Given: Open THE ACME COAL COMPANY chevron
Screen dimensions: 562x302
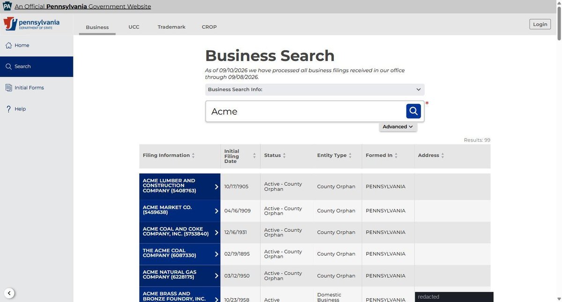Looking at the screenshot, I should (216, 254).
